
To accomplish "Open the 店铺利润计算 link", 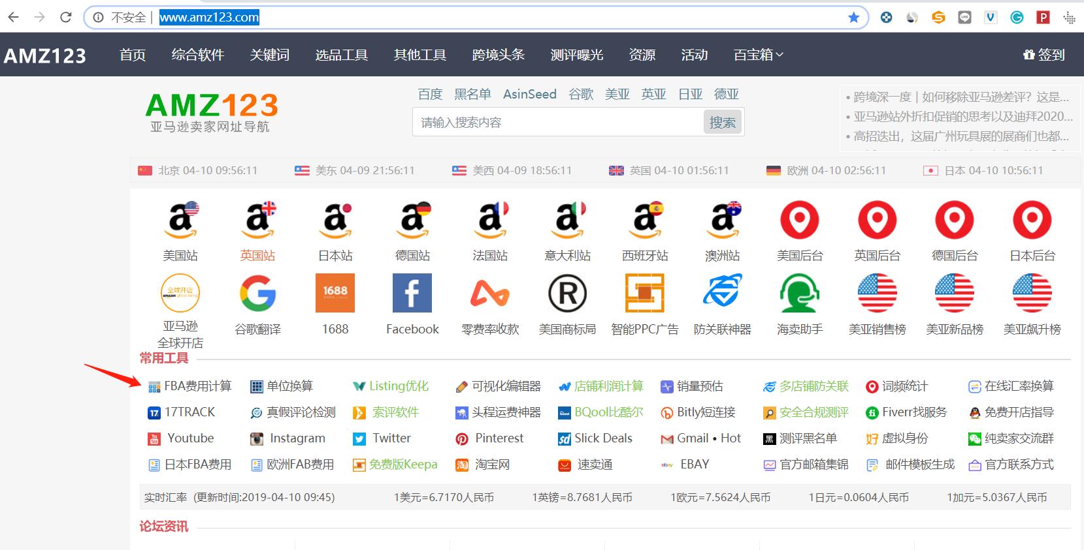I will point(601,386).
